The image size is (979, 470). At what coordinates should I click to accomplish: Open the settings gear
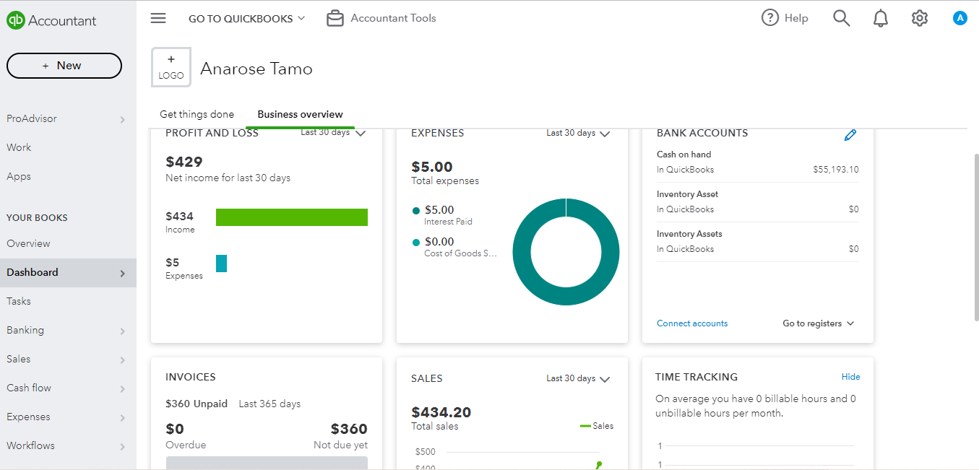pyautogui.click(x=919, y=18)
